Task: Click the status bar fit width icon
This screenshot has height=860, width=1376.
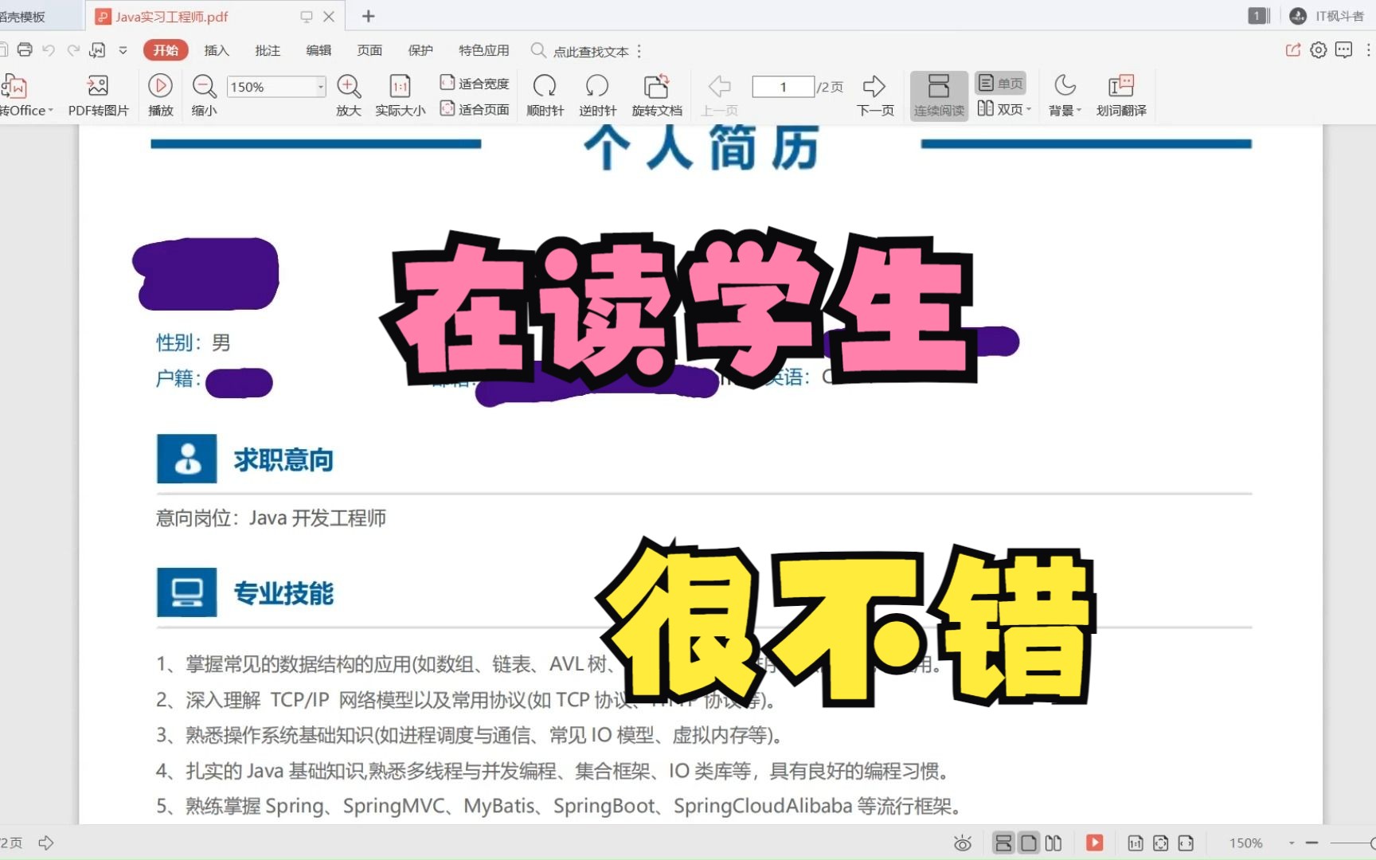Action: coord(1186,843)
